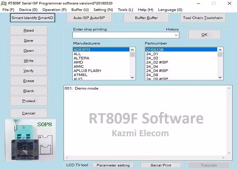Expand the chip printing history dropdown
The height and width of the screenshot is (169, 237).
tap(176, 35)
